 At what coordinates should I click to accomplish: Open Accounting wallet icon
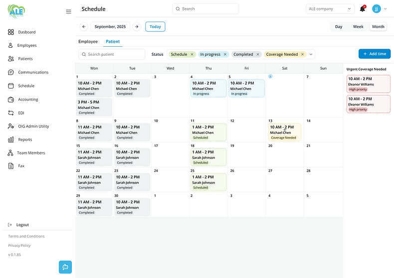pyautogui.click(x=11, y=99)
